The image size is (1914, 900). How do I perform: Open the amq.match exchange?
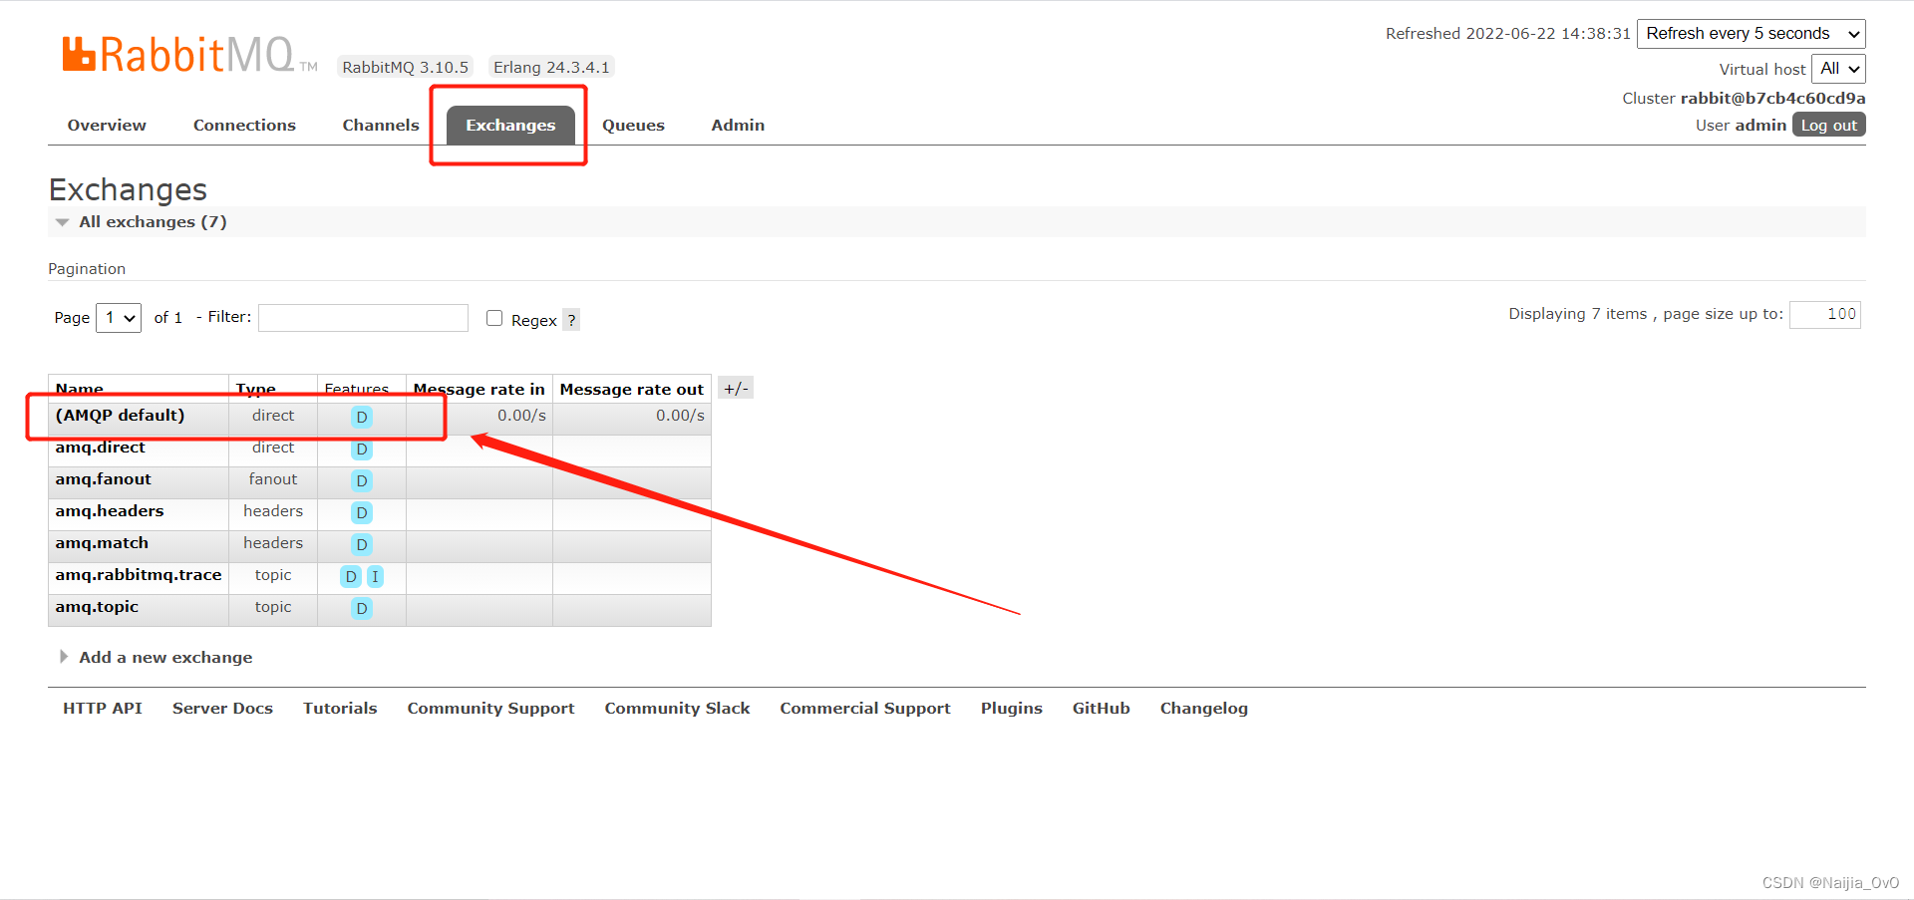[x=102, y=543]
